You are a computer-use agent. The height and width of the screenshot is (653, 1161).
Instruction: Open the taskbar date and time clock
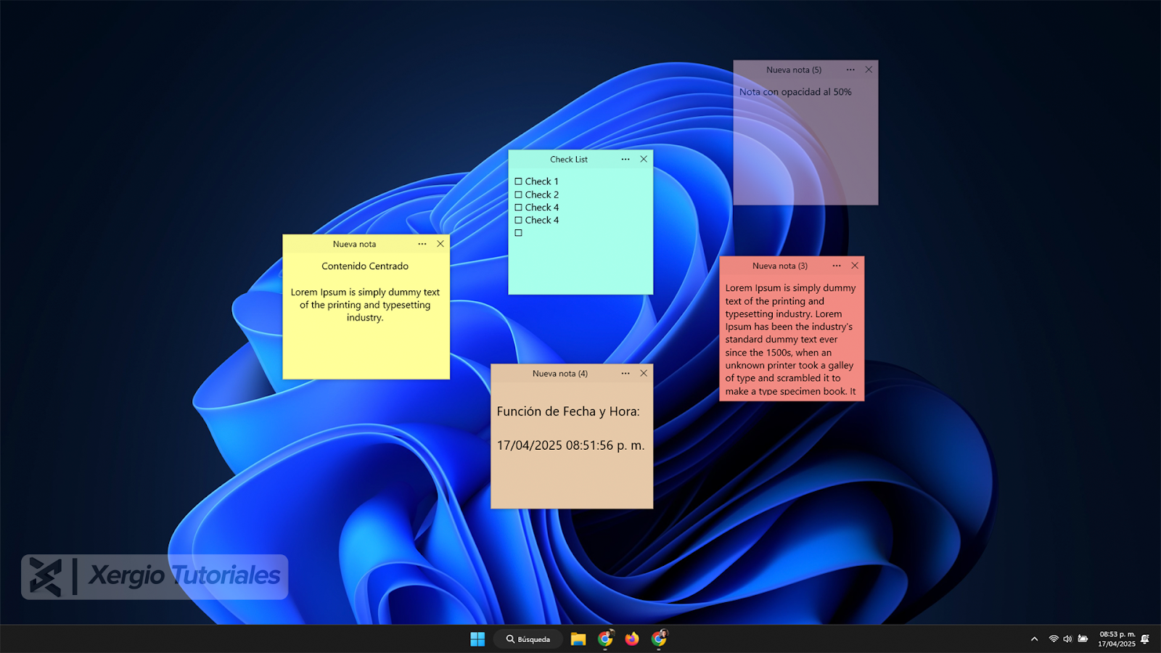pyautogui.click(x=1117, y=639)
